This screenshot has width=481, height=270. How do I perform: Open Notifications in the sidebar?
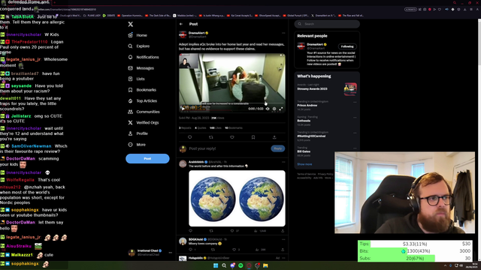144,57
